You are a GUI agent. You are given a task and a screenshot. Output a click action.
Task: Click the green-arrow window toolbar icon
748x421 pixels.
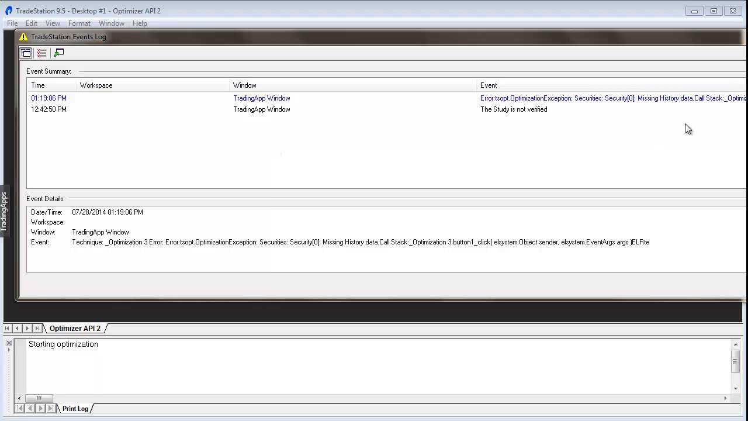point(58,53)
